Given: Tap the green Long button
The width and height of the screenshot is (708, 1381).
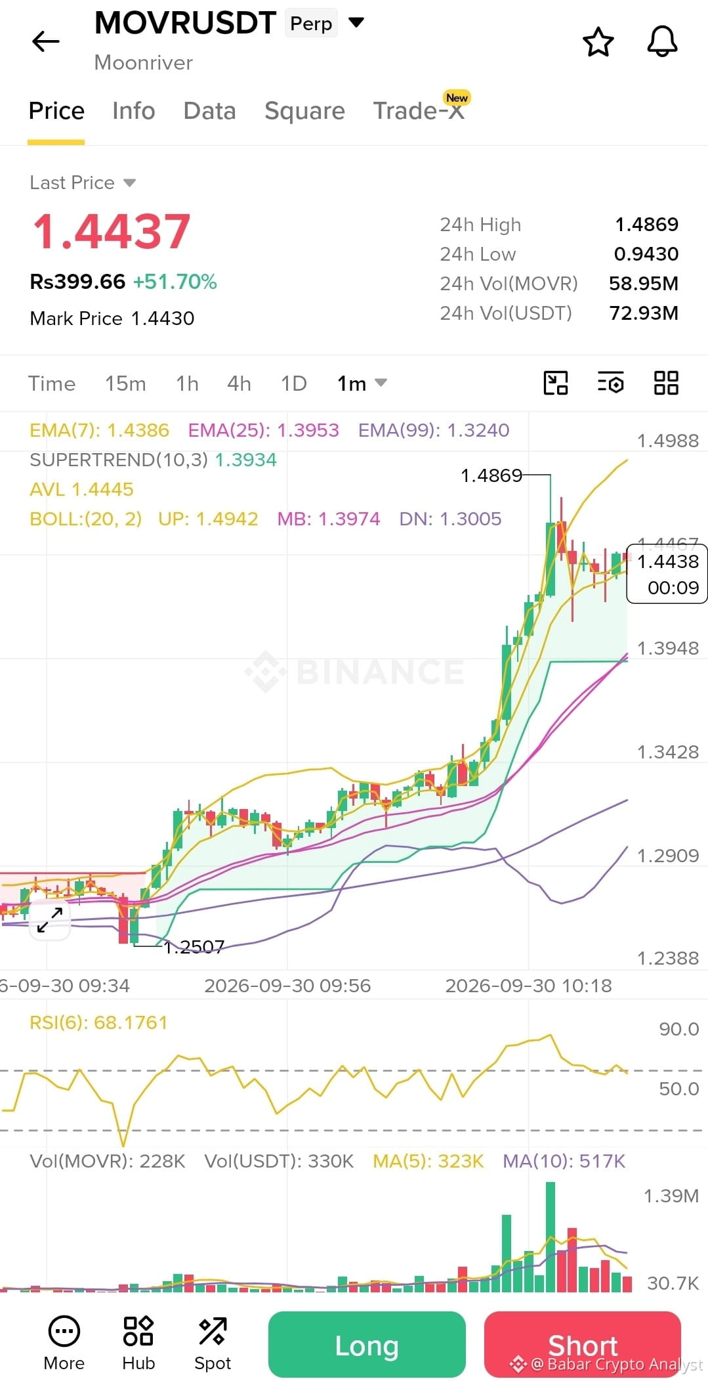Looking at the screenshot, I should pos(367,1344).
